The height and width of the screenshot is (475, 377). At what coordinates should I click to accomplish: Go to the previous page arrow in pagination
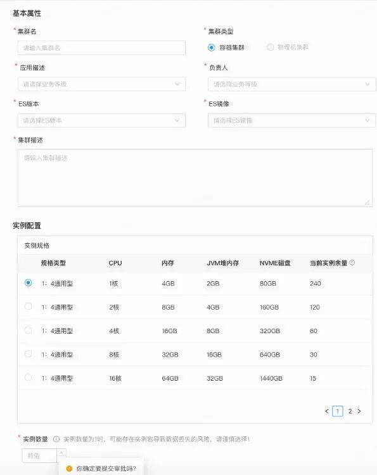coord(327,411)
